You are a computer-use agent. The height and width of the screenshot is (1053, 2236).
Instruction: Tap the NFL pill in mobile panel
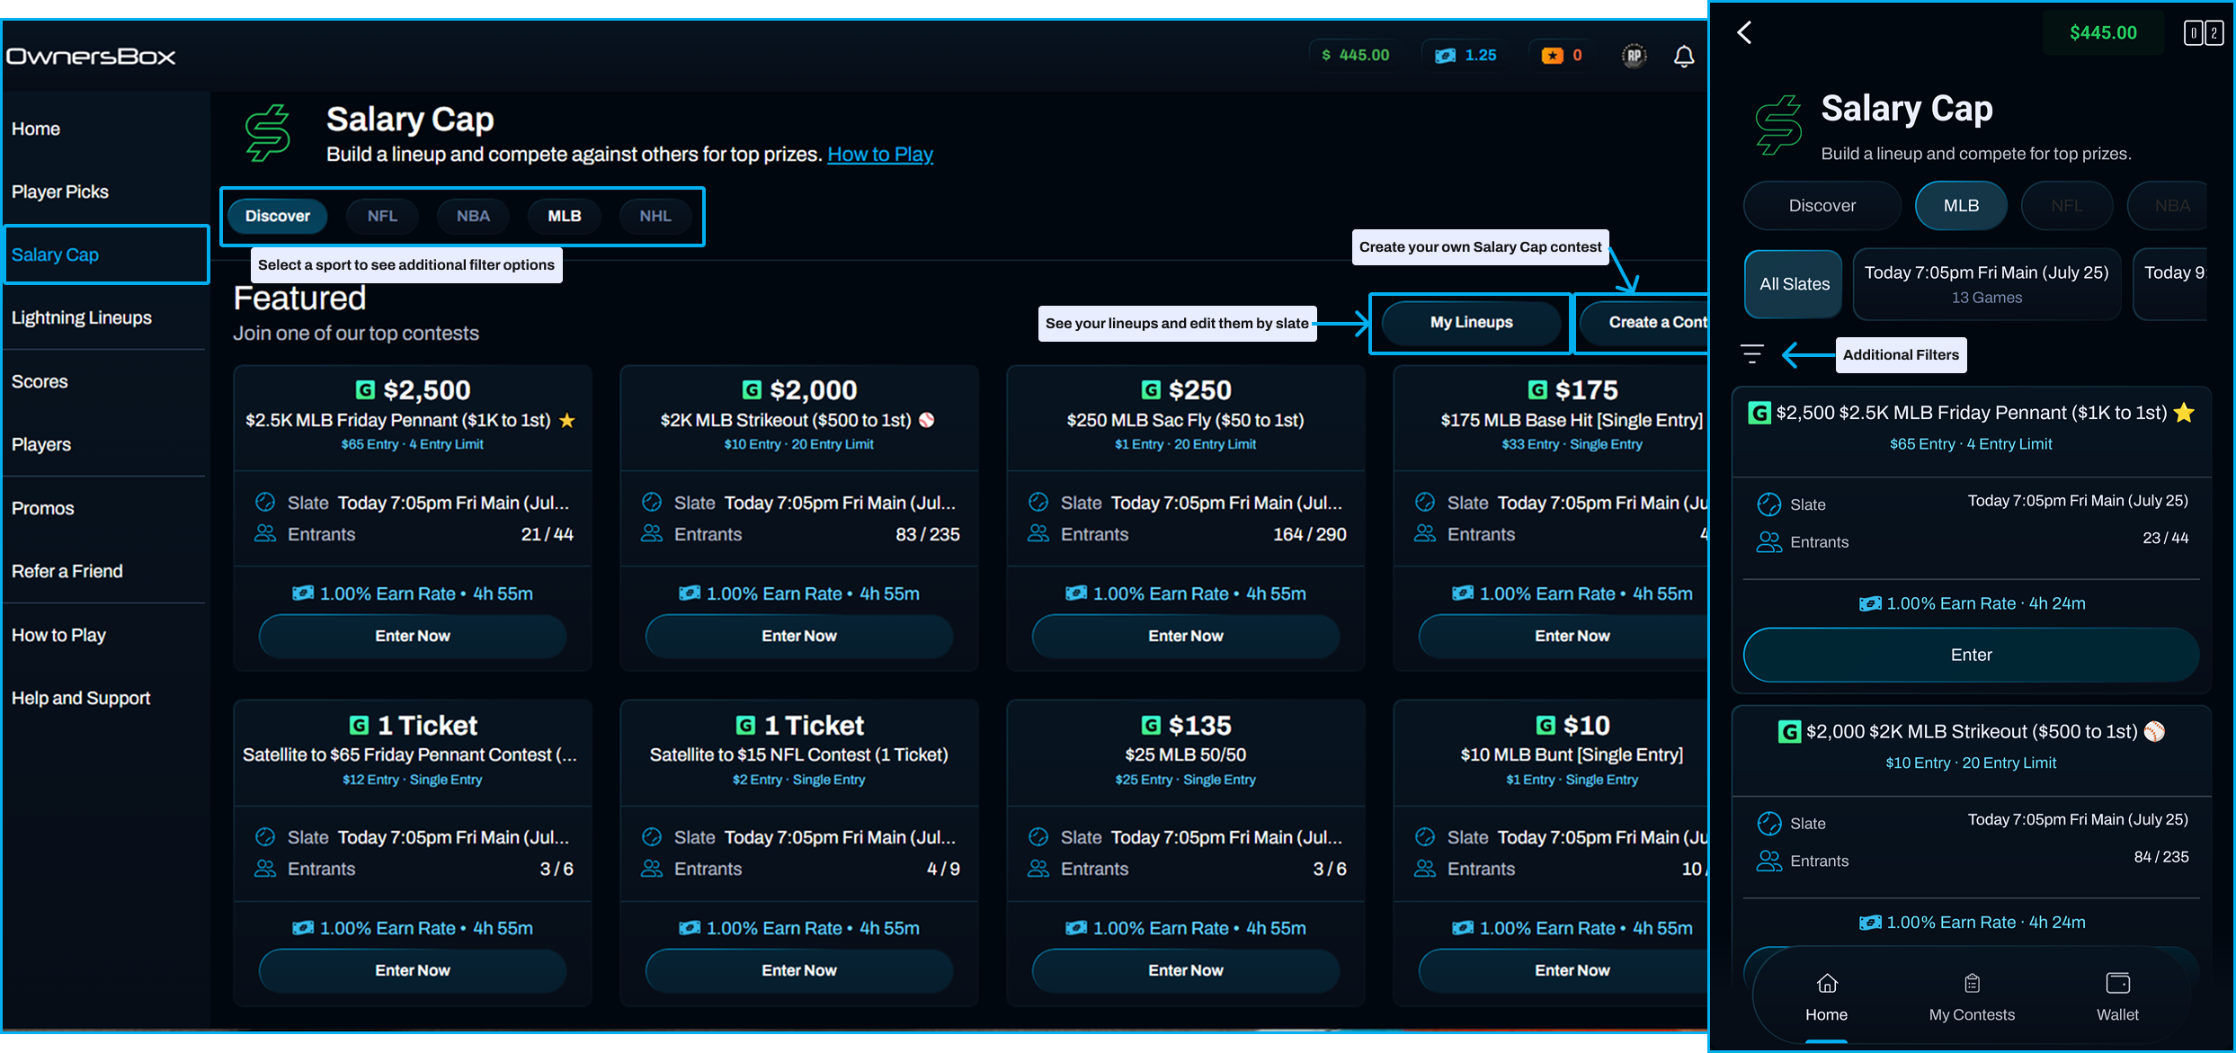click(2066, 206)
